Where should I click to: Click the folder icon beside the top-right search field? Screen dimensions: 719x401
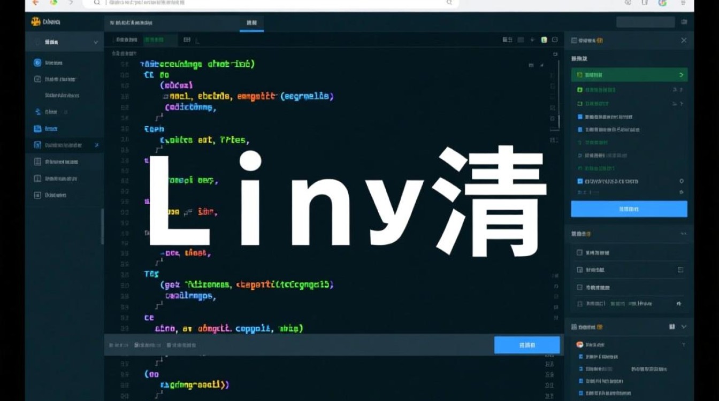point(684,22)
